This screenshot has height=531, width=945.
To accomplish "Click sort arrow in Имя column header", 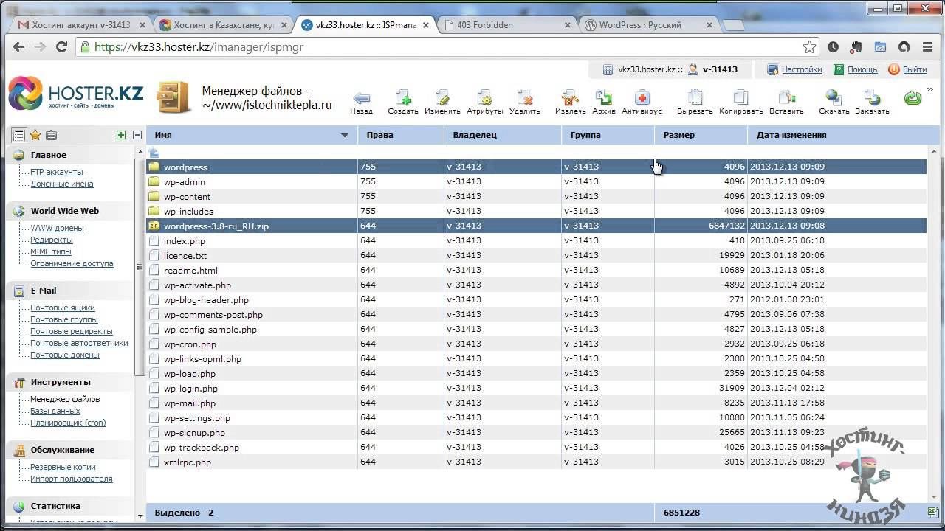I will point(344,136).
